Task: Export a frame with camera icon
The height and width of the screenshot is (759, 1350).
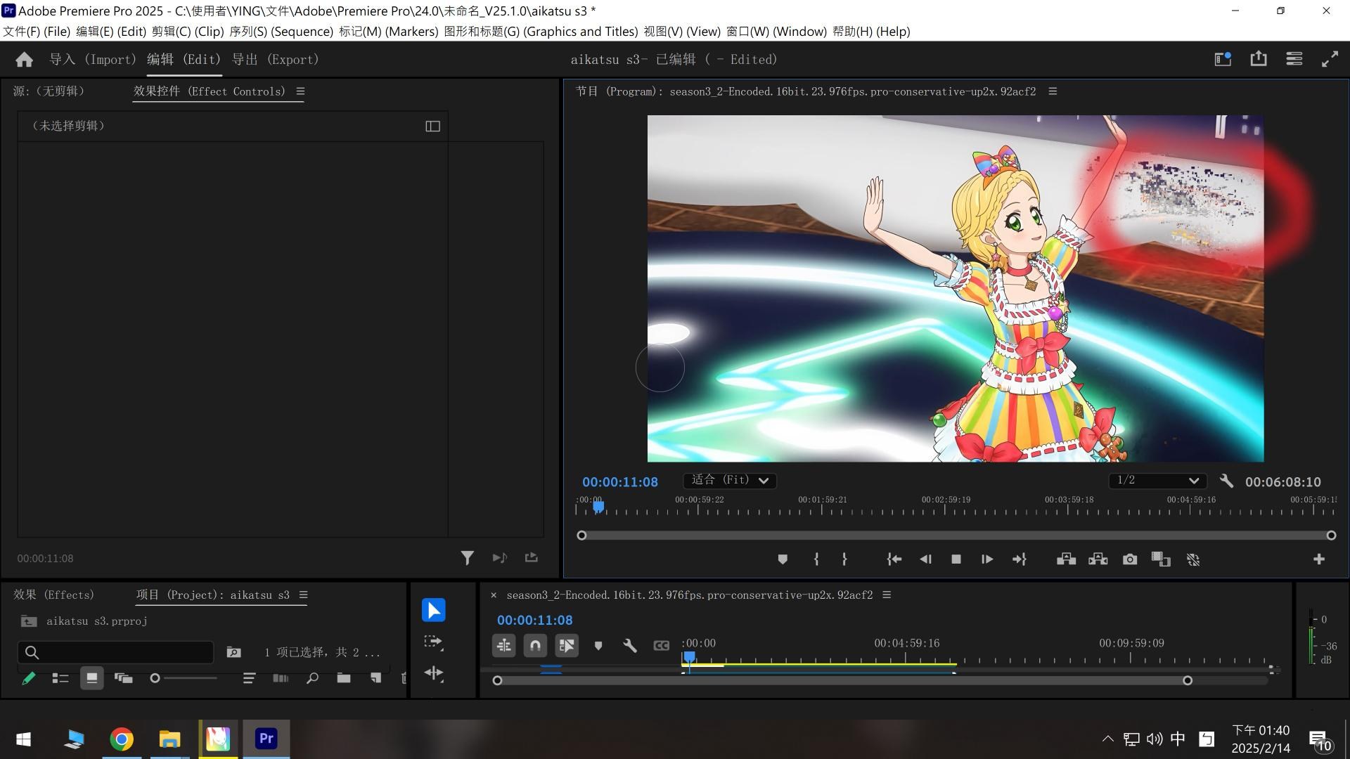Action: [x=1130, y=559]
